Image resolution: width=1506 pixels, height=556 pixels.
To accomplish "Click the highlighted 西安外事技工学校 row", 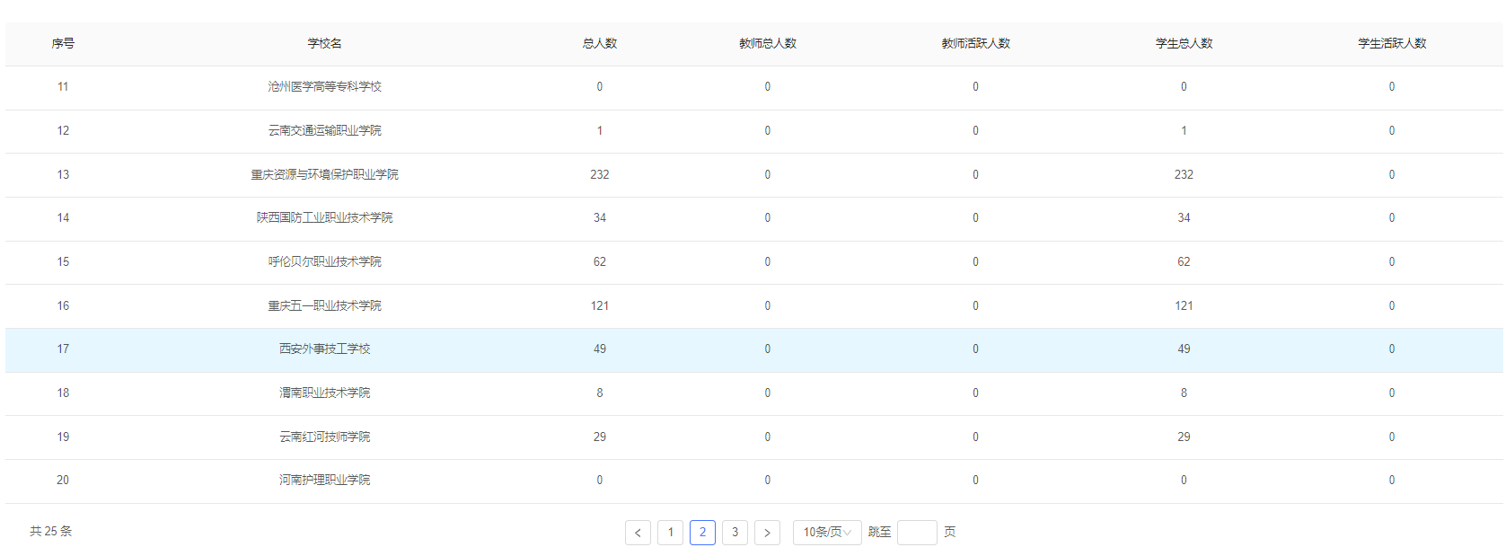I will (x=324, y=349).
